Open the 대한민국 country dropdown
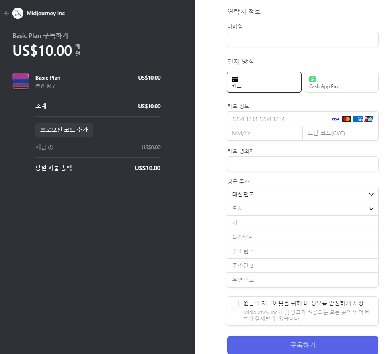Viewport: 388px width, 354px height. click(302, 194)
